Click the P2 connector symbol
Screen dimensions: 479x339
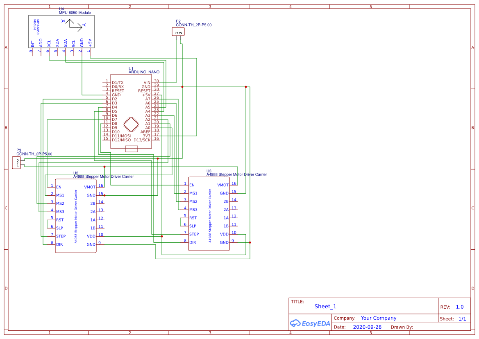(x=178, y=31)
